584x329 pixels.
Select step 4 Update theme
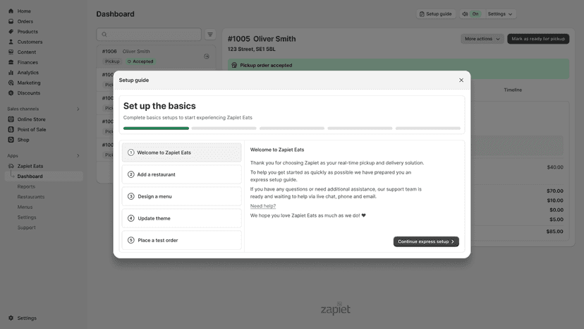point(181,218)
